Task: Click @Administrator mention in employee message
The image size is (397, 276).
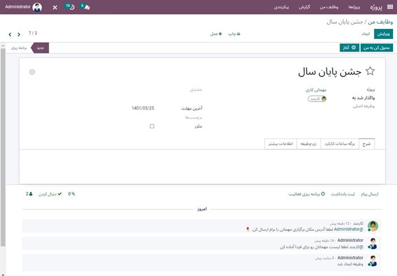Action: 349,229
